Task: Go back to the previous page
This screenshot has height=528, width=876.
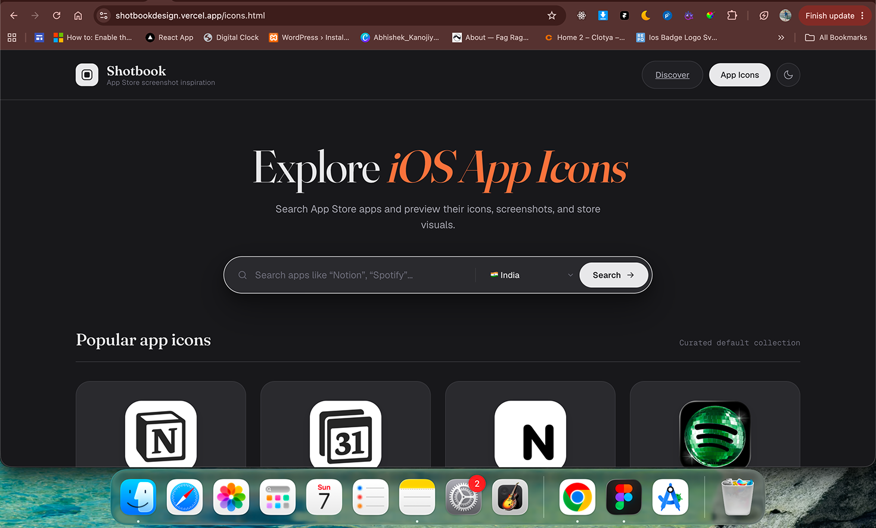Action: 14,15
